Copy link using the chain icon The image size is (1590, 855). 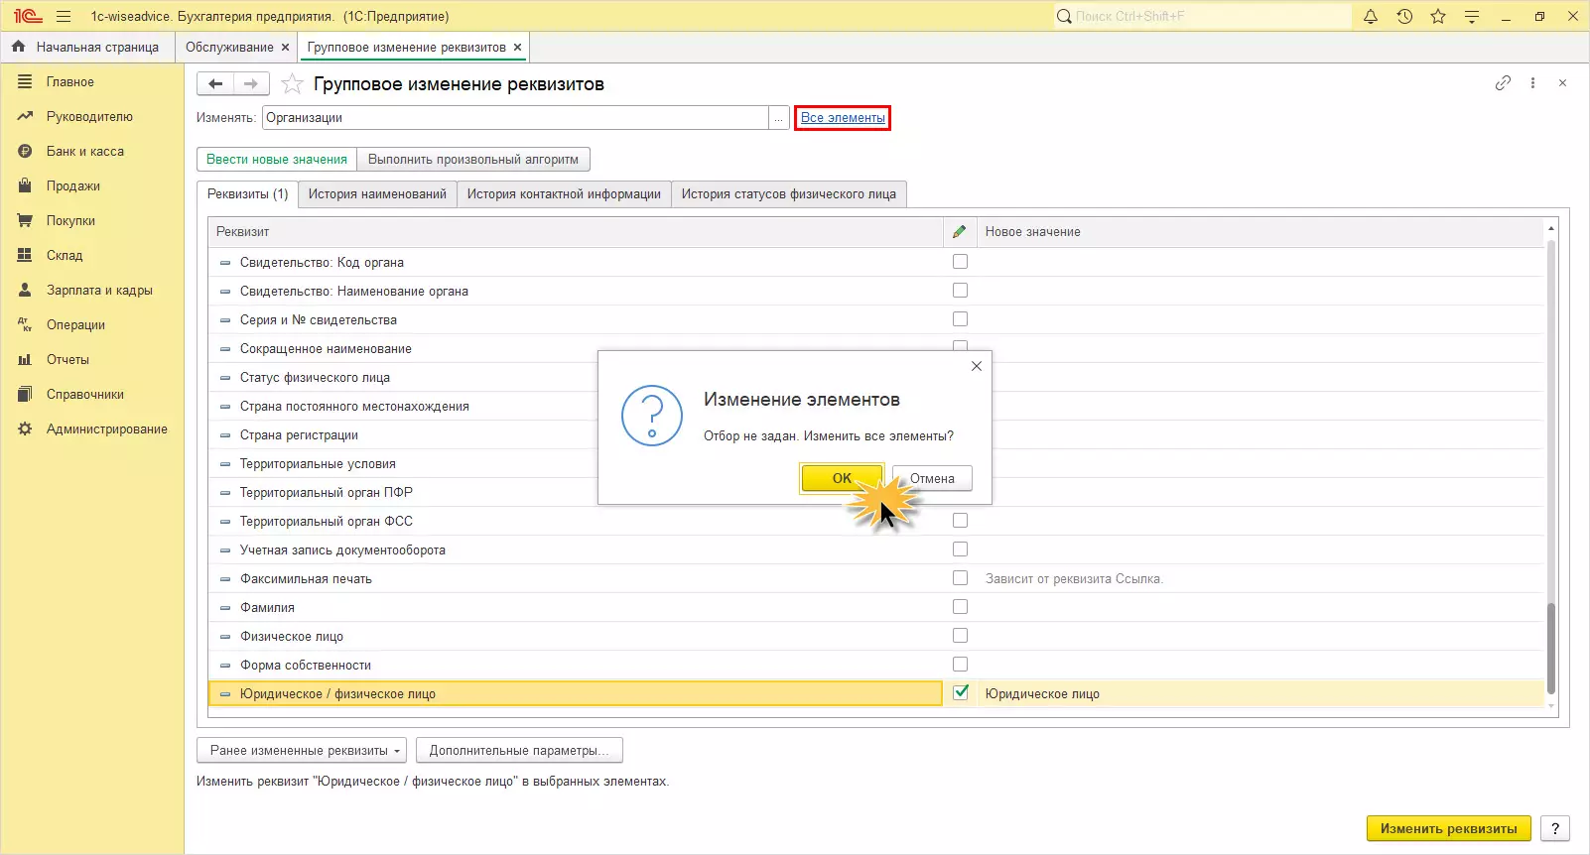(1503, 83)
